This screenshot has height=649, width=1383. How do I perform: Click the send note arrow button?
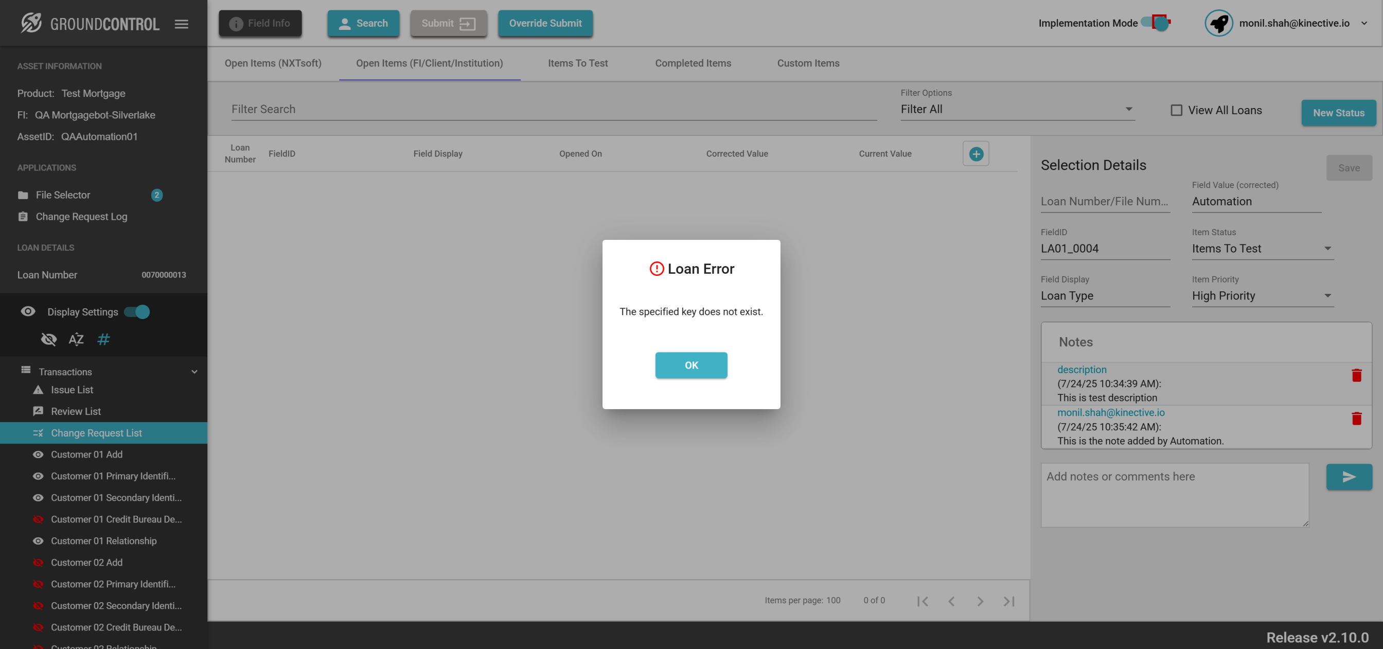click(x=1349, y=477)
